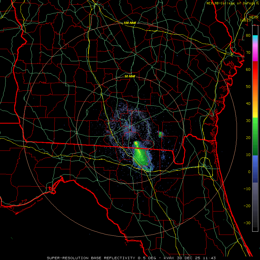Click the NEXR label above the scale
Screen dimensions: 260x260
click(254, 17)
